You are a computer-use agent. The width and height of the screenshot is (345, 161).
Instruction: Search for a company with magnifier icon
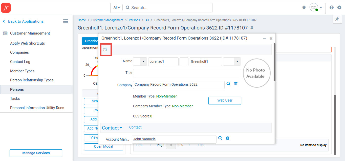click(228, 84)
